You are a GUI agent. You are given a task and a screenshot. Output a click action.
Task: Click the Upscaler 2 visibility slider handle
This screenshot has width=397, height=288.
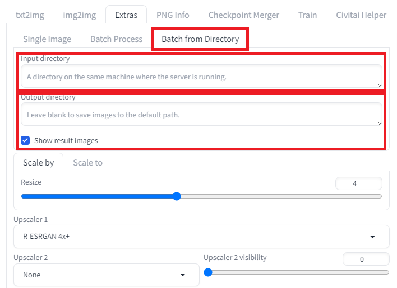click(208, 272)
